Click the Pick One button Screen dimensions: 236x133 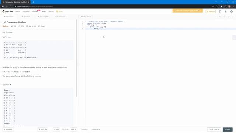click(43, 130)
